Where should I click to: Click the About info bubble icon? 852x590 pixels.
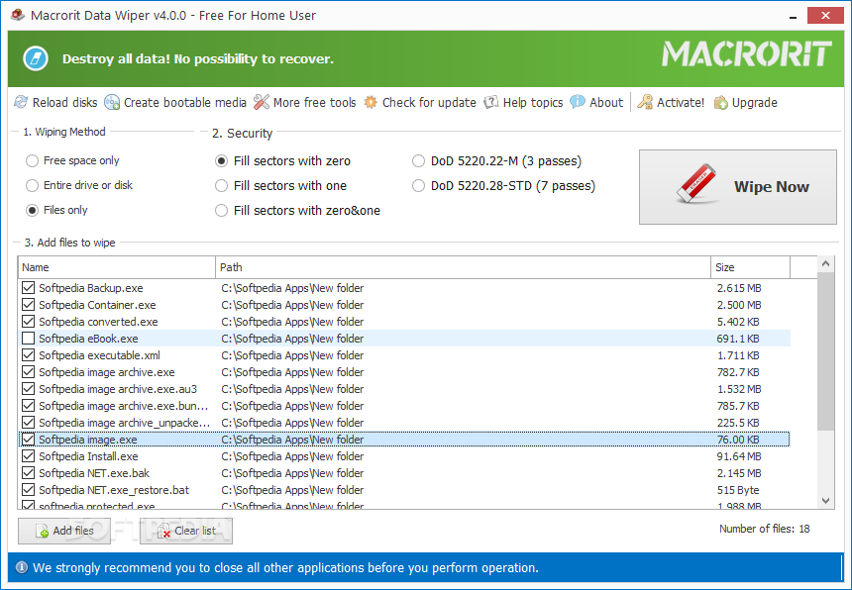577,102
